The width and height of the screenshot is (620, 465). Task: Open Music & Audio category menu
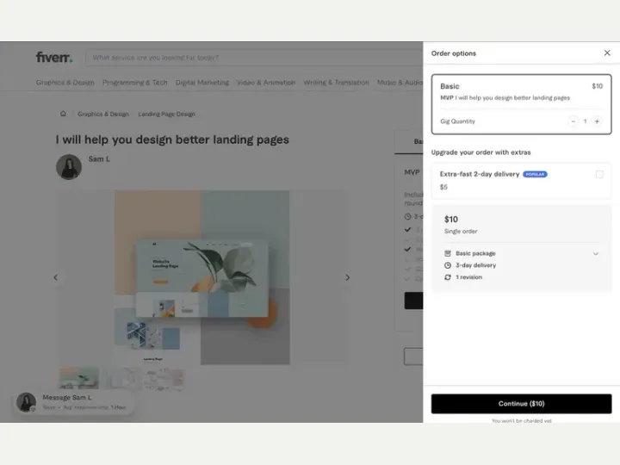click(400, 83)
